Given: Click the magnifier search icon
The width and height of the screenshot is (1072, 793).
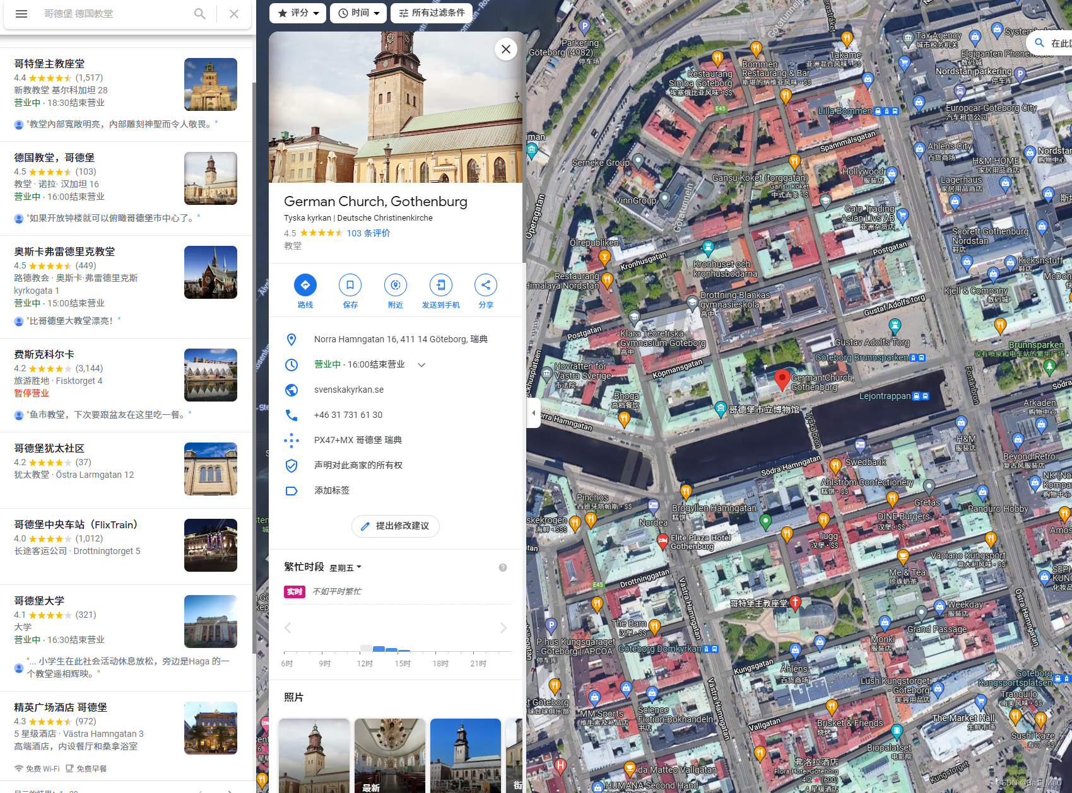Looking at the screenshot, I should (x=200, y=14).
